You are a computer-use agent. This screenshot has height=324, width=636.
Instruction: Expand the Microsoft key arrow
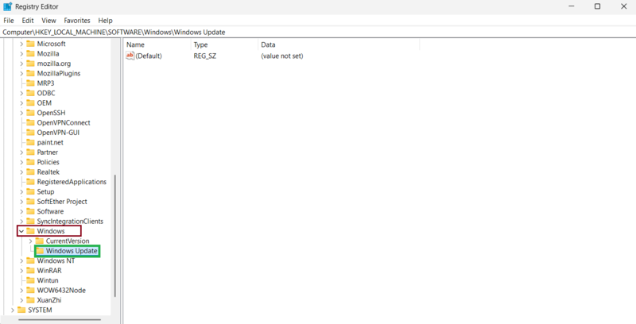click(x=21, y=44)
